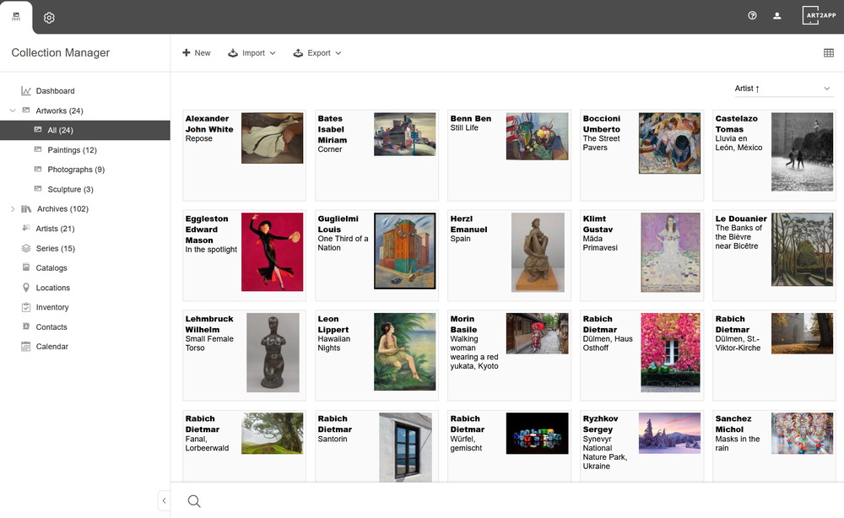Click the Contacts icon
Image resolution: width=844 pixels, height=518 pixels.
click(26, 326)
